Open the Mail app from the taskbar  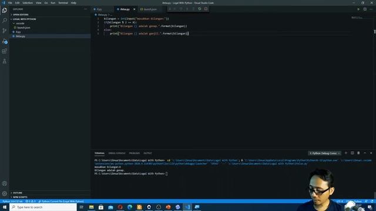(110, 207)
